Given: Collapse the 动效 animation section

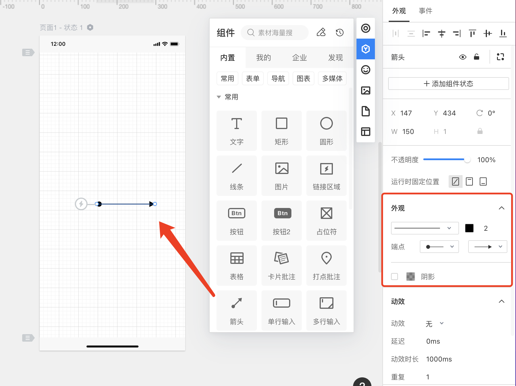Looking at the screenshot, I should coord(502,301).
